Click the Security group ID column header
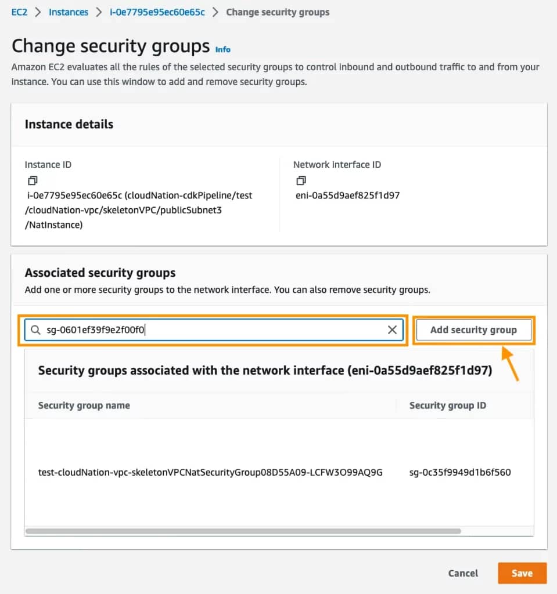557x594 pixels. [447, 405]
